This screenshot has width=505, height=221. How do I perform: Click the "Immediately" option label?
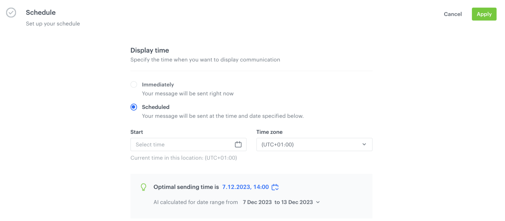[x=158, y=85]
